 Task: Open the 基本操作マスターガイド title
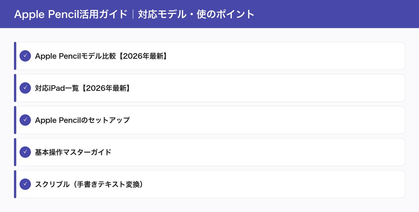coord(73,152)
